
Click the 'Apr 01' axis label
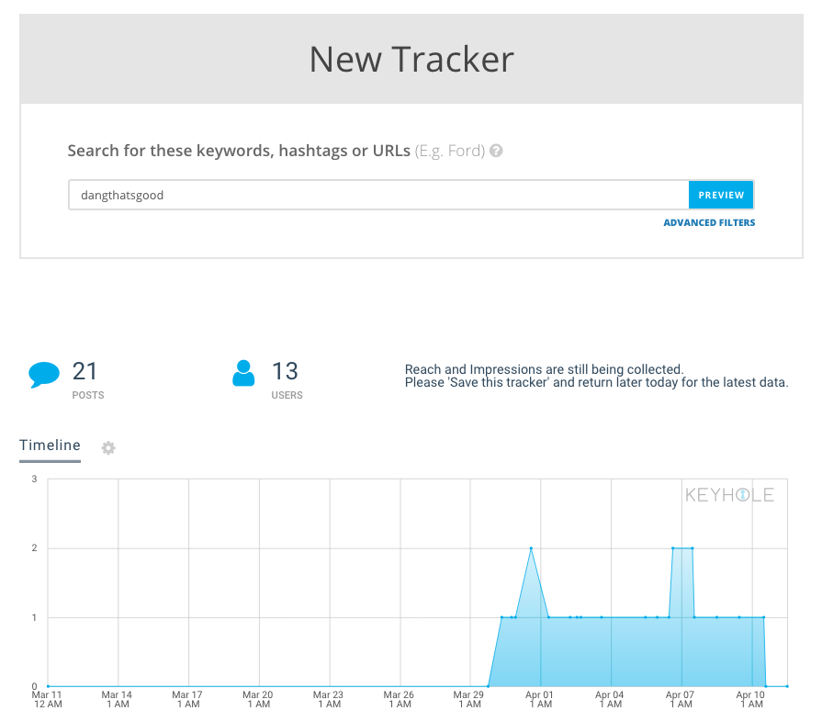[539, 699]
